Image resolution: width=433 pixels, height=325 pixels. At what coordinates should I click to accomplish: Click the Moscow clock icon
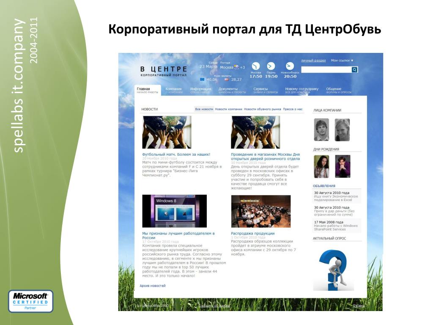pos(255,66)
